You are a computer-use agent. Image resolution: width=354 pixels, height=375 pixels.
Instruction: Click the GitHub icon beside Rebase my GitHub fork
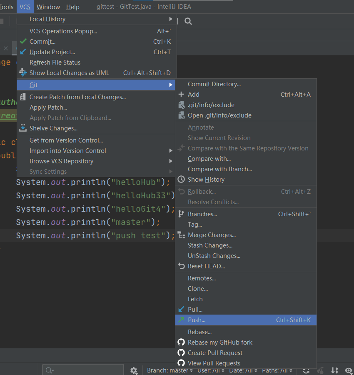[x=181, y=342]
